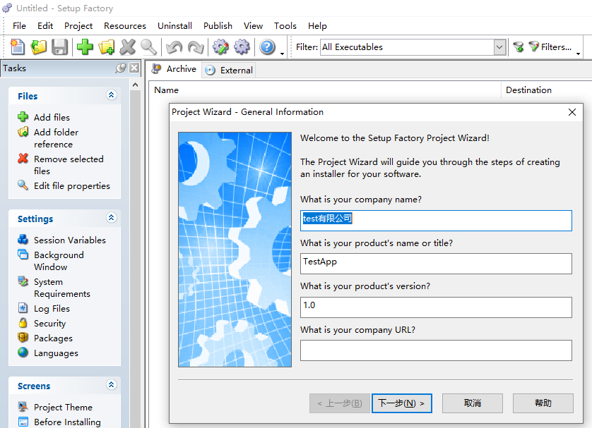This screenshot has height=428, width=592.
Task: Open the Resources menu
Action: [x=125, y=26]
